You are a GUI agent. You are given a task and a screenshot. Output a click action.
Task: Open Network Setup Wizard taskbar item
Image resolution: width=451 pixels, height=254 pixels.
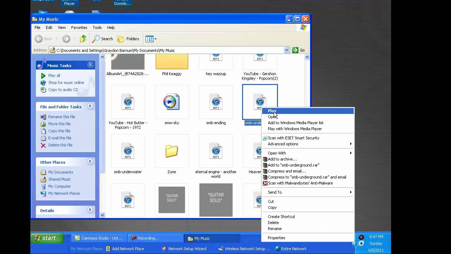tap(184, 249)
